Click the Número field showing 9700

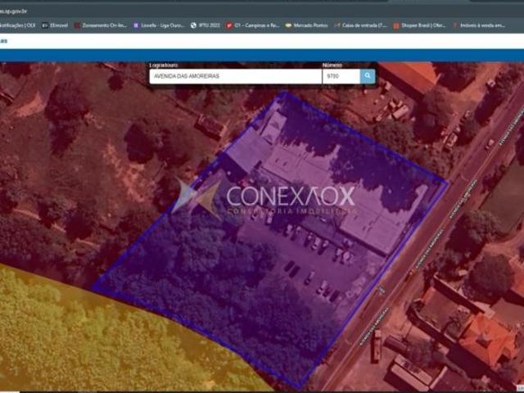click(x=341, y=76)
